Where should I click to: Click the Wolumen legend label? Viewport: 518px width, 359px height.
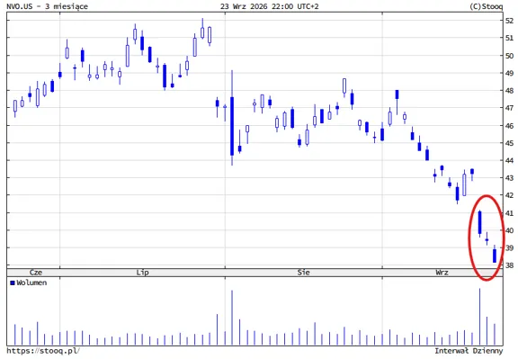(x=31, y=283)
